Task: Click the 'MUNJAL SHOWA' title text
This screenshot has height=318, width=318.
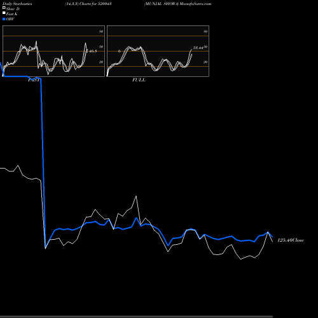Action: tap(162, 4)
